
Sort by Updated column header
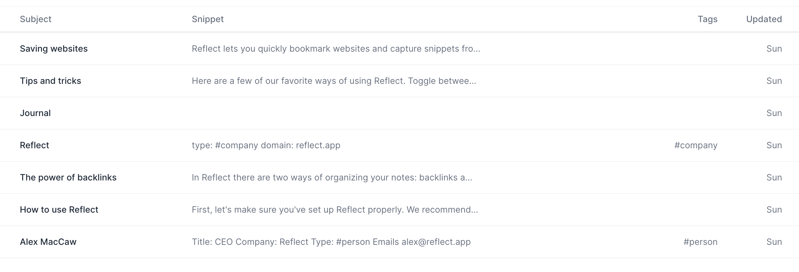[x=764, y=19]
